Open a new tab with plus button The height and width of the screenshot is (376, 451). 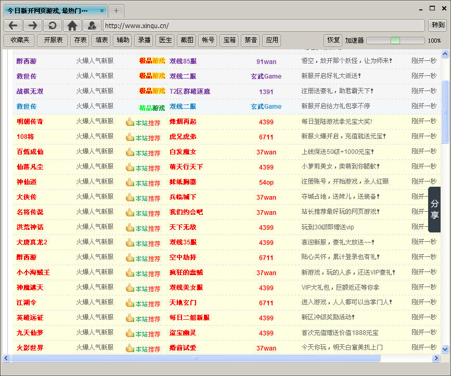(117, 10)
